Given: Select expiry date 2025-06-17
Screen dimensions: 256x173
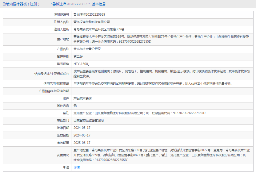Looking at the screenshot, I should (x=82, y=143).
